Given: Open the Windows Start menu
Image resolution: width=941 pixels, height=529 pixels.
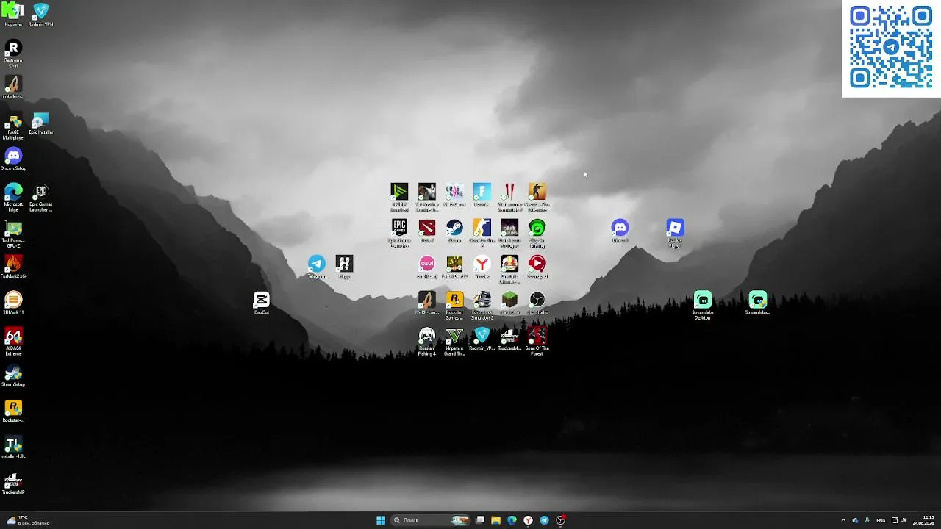Looking at the screenshot, I should tap(381, 520).
